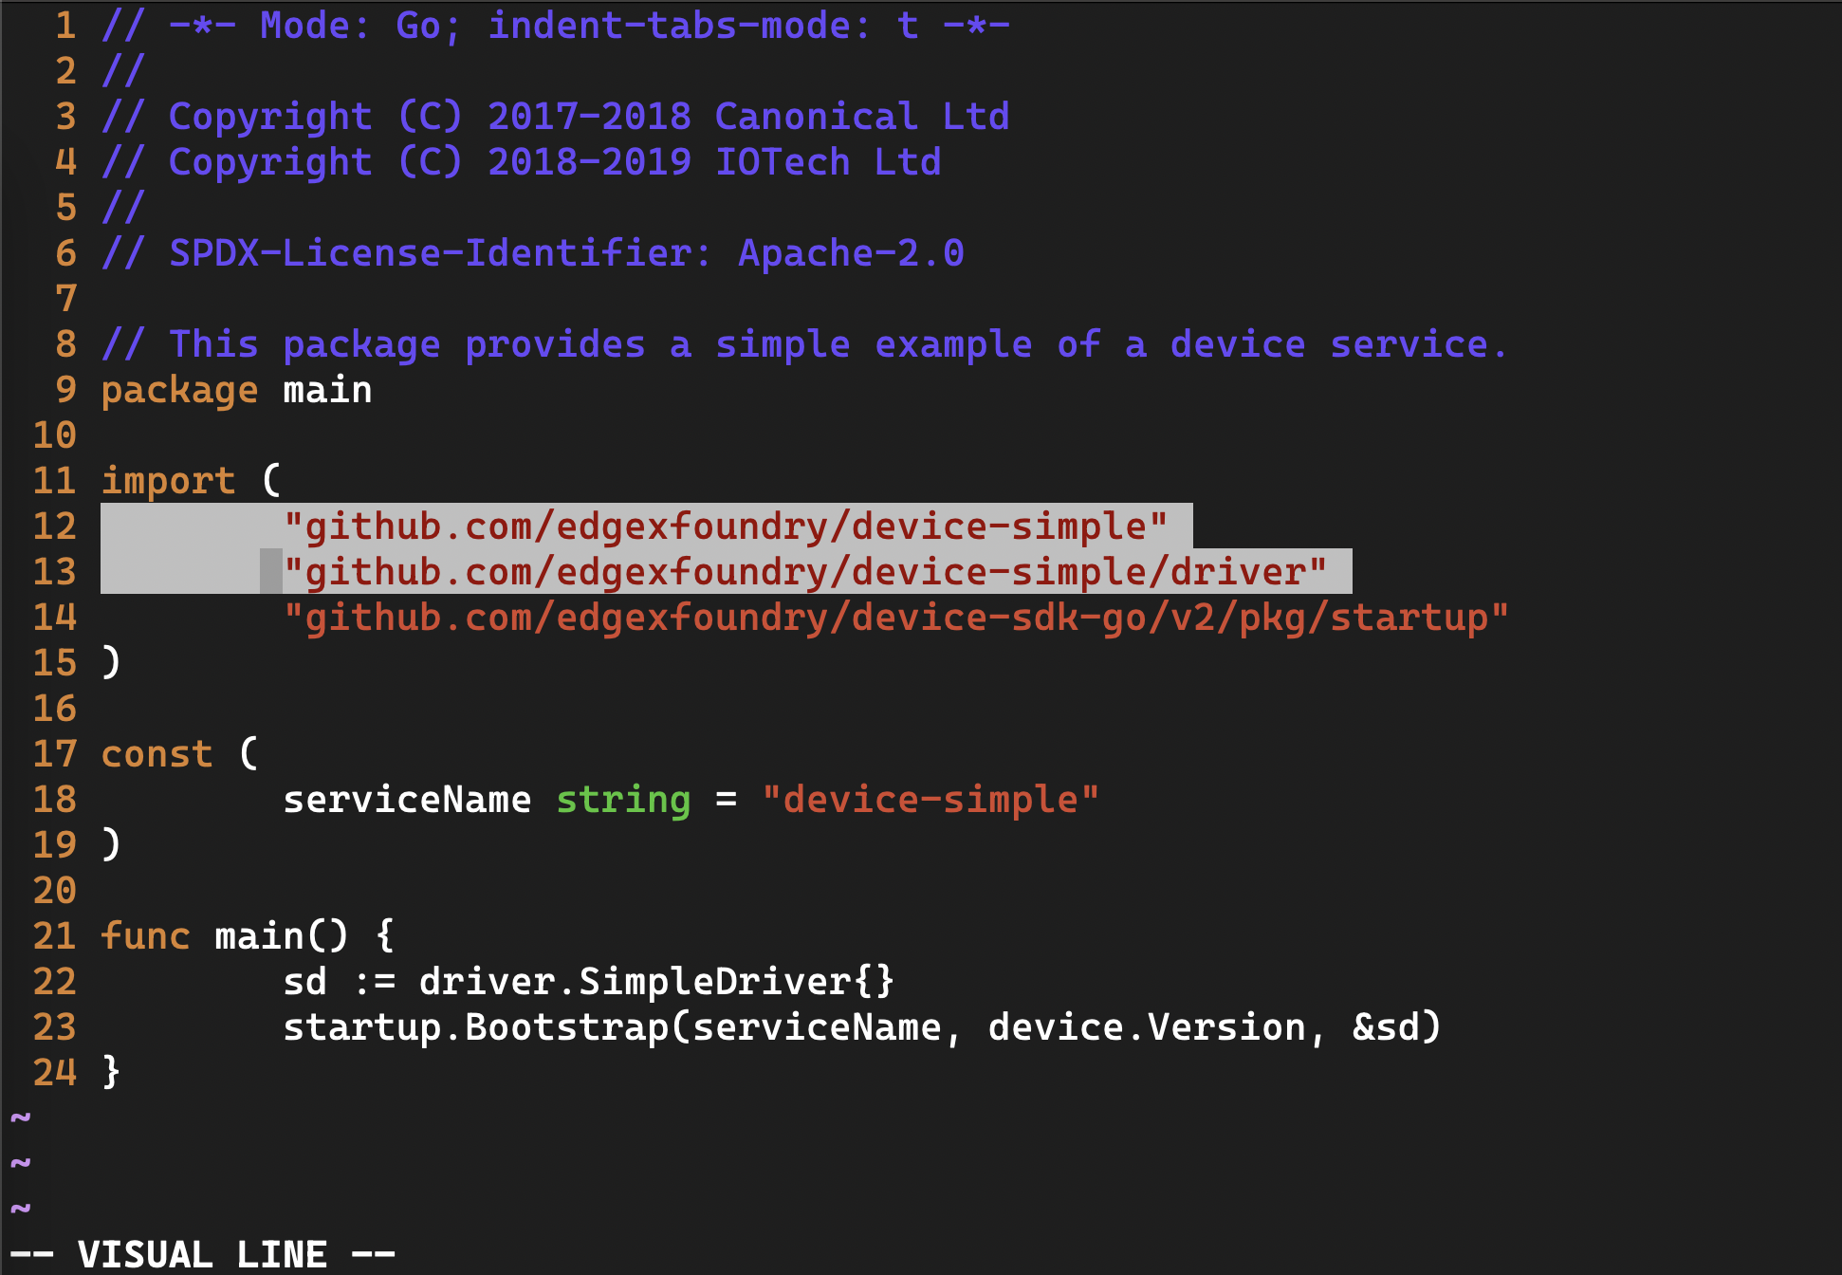The width and height of the screenshot is (1842, 1275).
Task: Click line number 12 in the gutter
Action: 54,527
